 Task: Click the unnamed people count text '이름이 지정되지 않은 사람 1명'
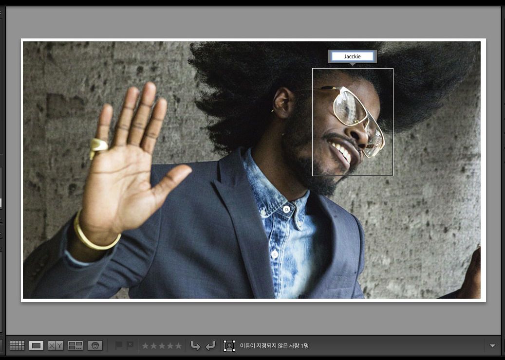coord(274,346)
